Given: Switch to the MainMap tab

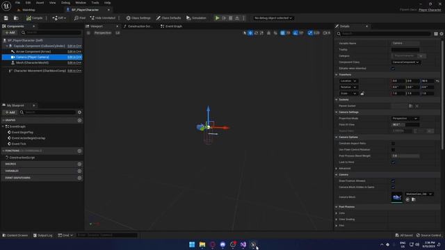Looking at the screenshot, I should point(26,10).
